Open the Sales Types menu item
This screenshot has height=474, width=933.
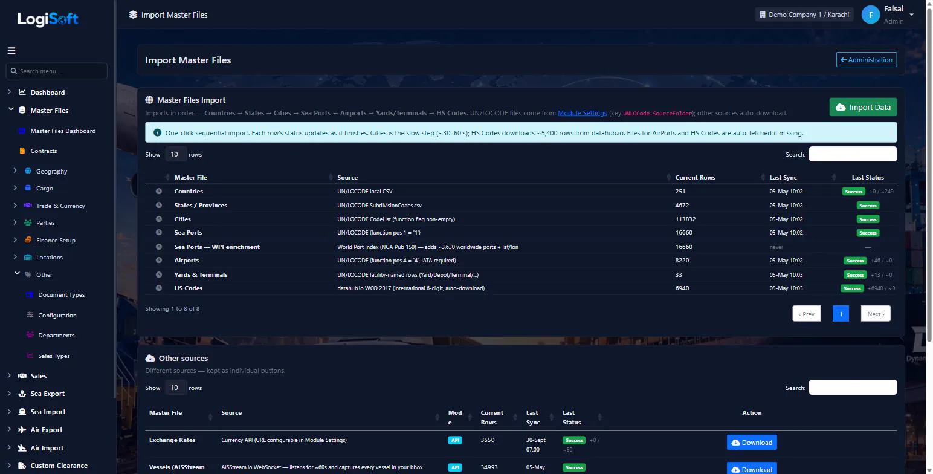[x=54, y=355]
